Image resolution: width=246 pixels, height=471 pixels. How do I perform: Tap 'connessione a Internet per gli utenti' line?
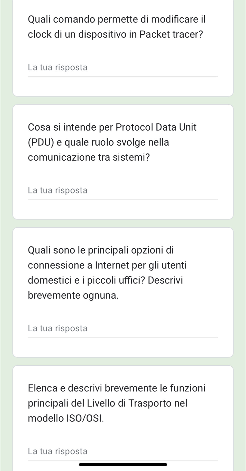(x=107, y=265)
